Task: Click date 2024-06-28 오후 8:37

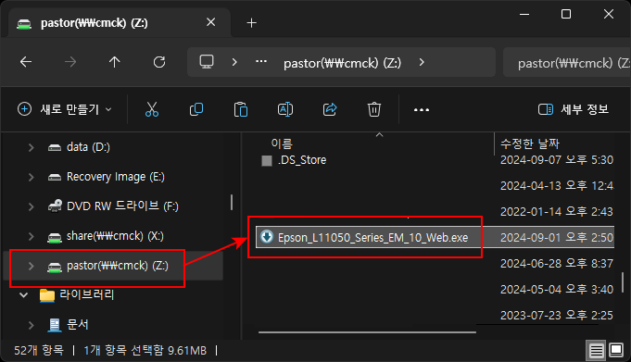Action: pos(557,264)
